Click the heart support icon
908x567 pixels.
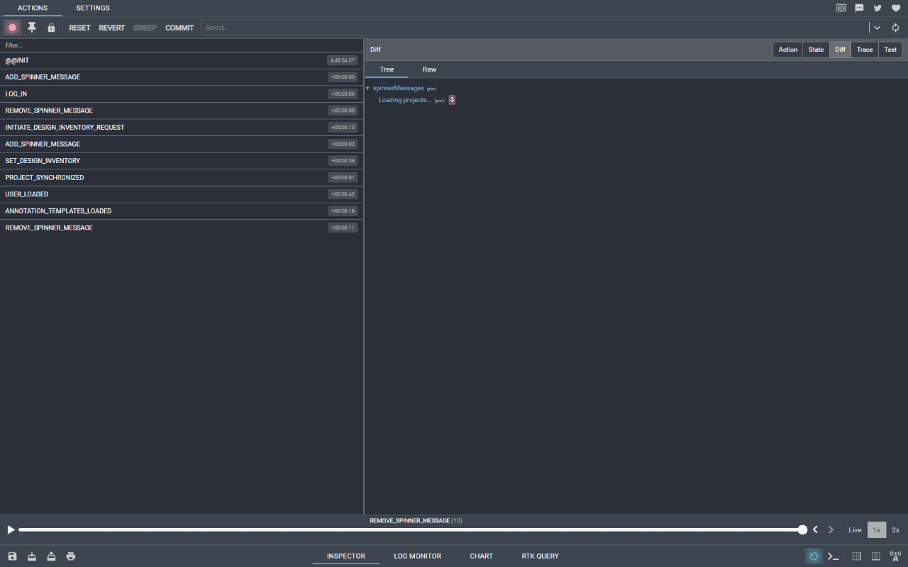(x=895, y=8)
